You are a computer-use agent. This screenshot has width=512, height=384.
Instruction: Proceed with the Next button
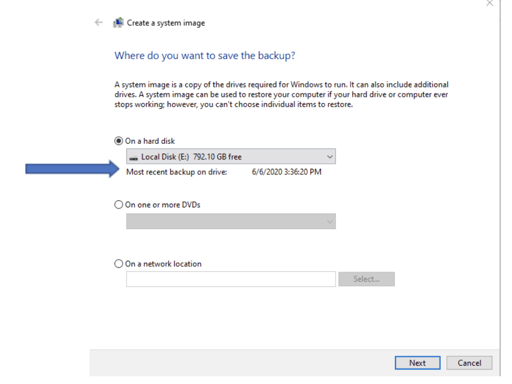coord(417,363)
